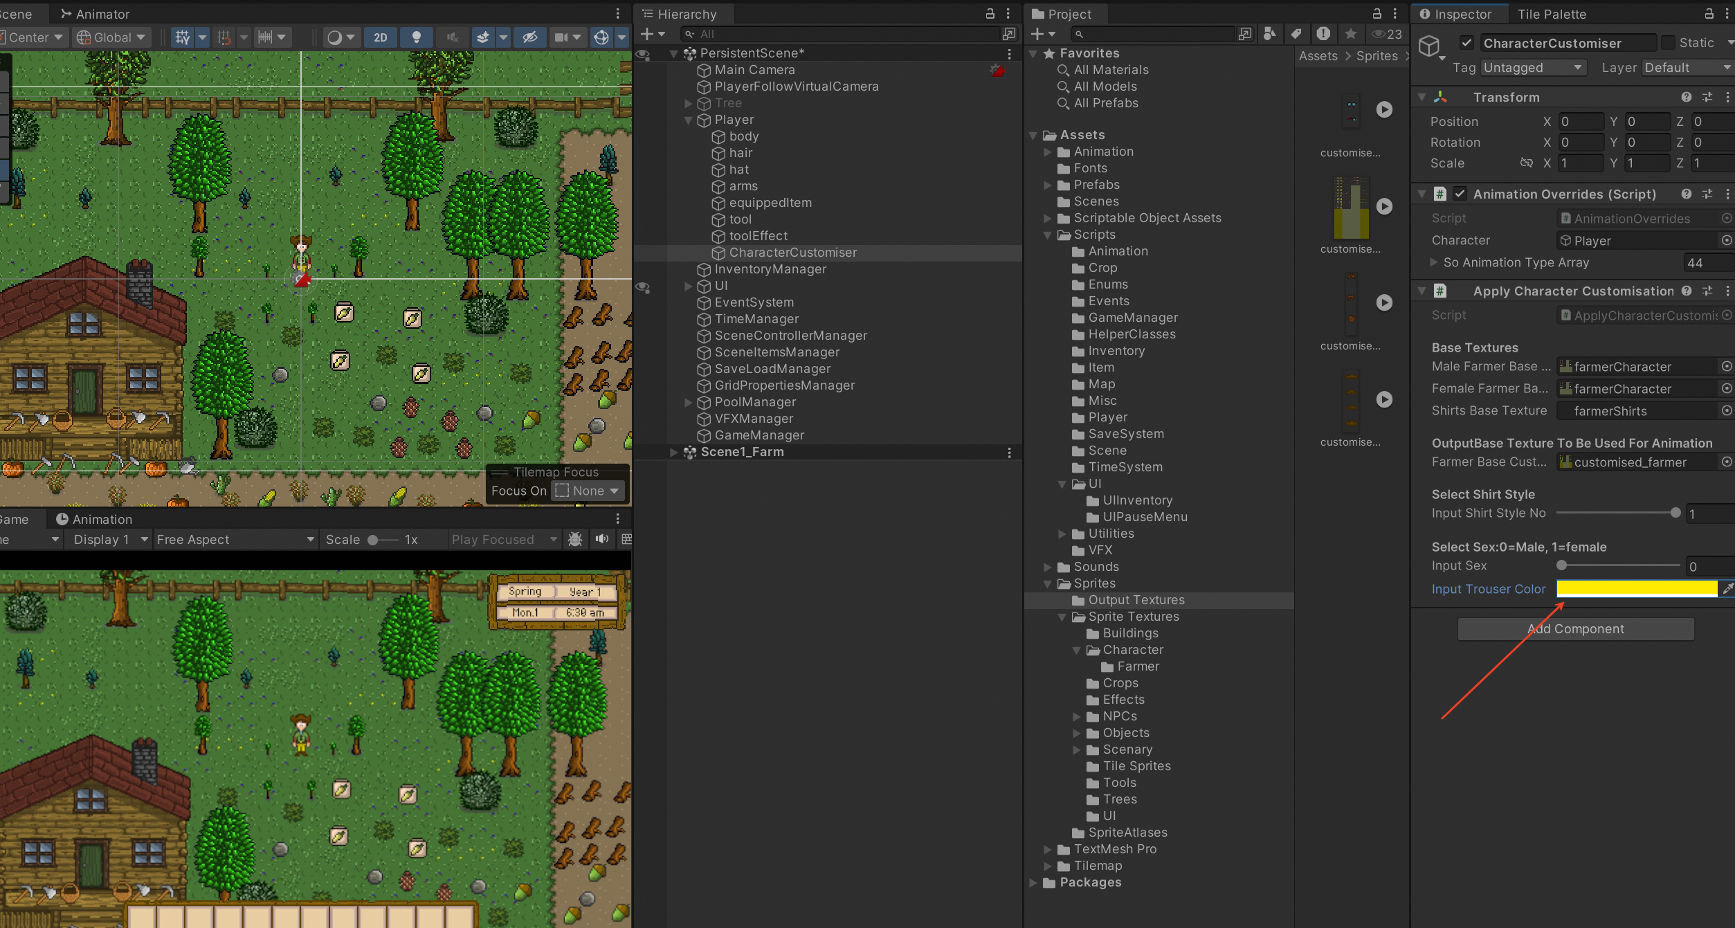Viewport: 1735px width, 928px height.
Task: Disable Animation Overrides script checkbox
Action: 1460,194
